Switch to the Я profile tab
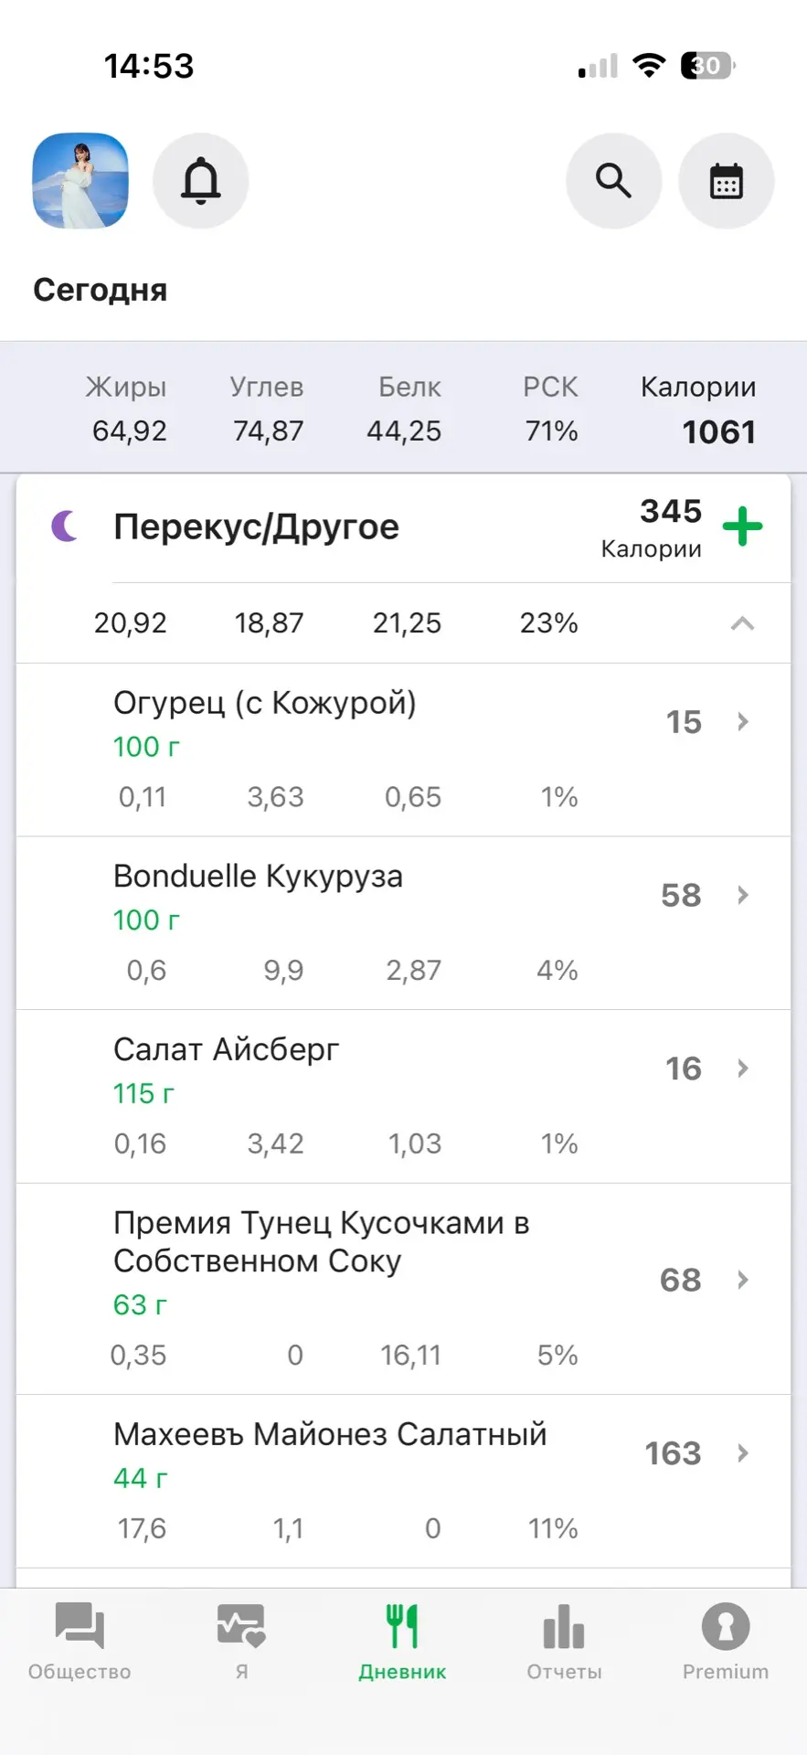This screenshot has height=1755, width=807. 241,1643
